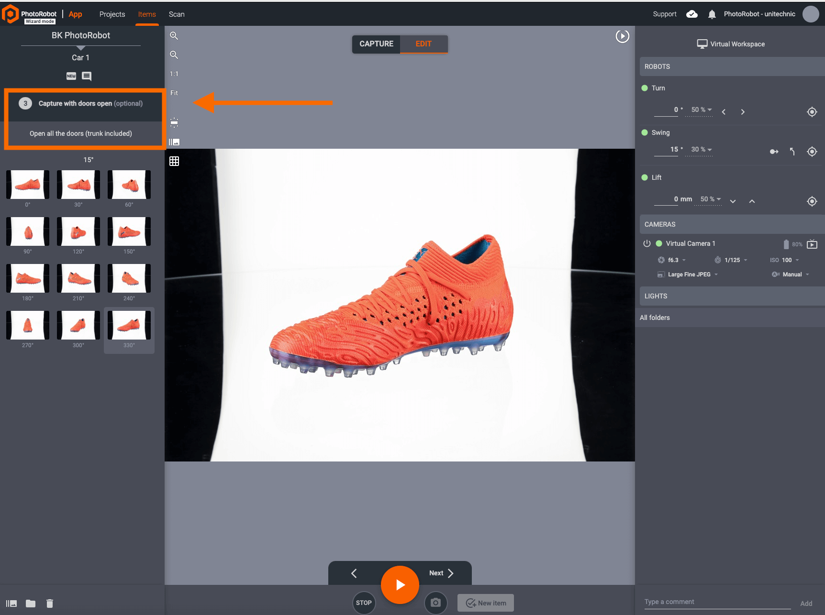
Task: Select the zoom in magnifier tool
Action: pos(174,35)
